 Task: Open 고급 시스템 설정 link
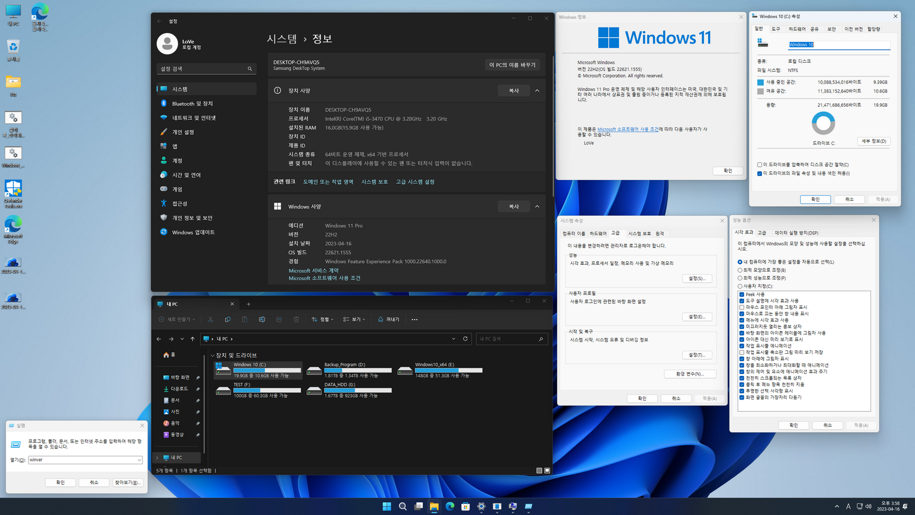point(415,182)
